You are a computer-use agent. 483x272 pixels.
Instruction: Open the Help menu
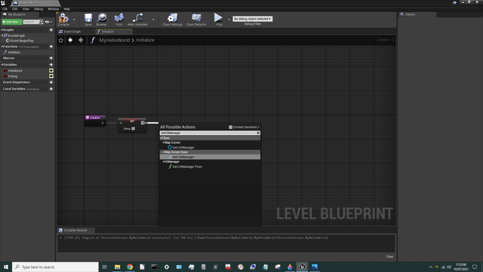coord(67,9)
